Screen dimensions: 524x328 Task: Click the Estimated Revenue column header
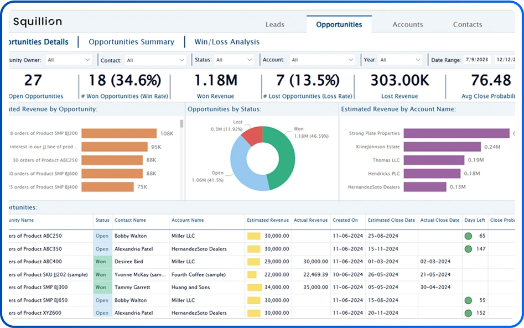[x=267, y=220]
